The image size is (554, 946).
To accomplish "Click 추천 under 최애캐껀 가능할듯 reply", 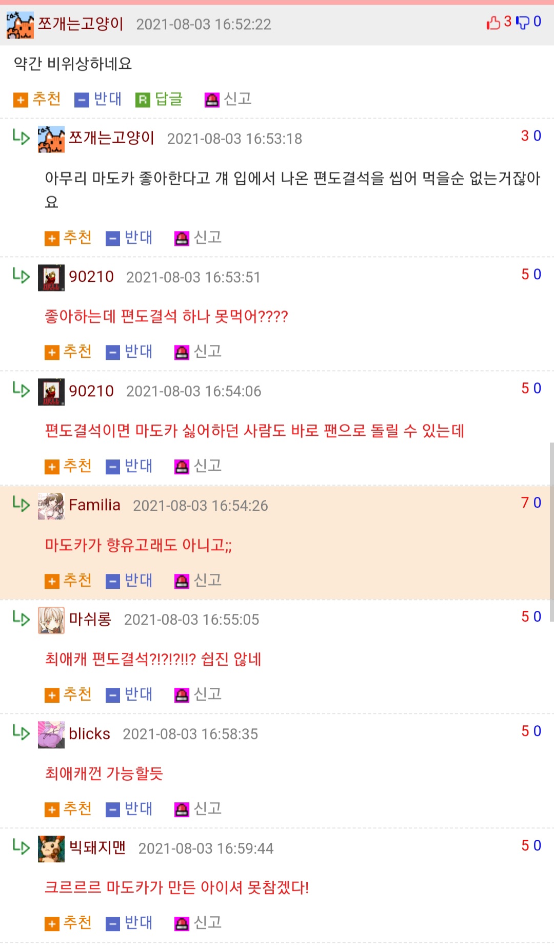I will 68,808.
